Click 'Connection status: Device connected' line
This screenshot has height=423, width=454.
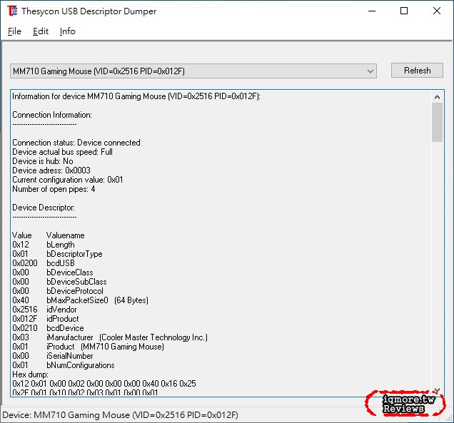76,143
